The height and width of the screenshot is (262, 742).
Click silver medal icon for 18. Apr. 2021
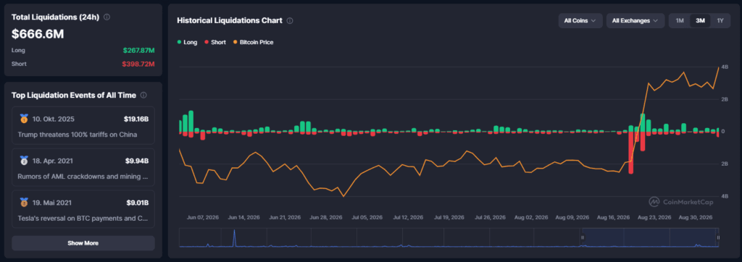click(24, 161)
